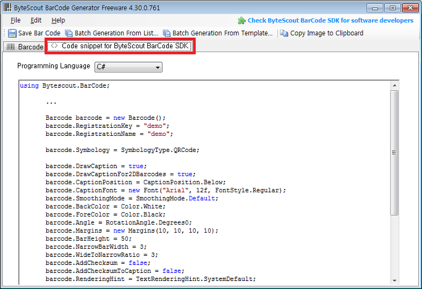Click the barcode.CaptionPosition line
This screenshot has width=422, height=289.
136,182
